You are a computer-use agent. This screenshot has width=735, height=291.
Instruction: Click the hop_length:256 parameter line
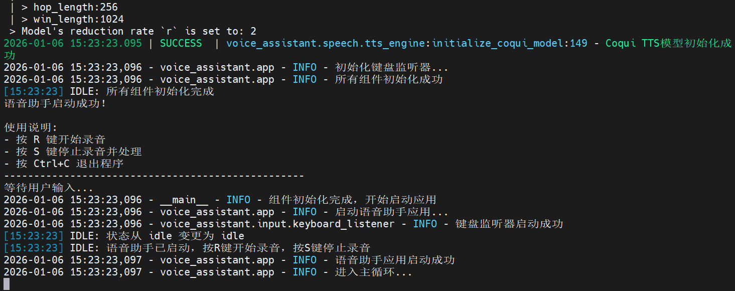[x=75, y=7]
